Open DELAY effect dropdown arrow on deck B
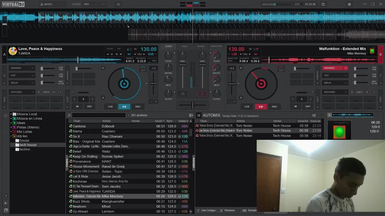The height and width of the screenshot is (216, 385). click(346, 83)
